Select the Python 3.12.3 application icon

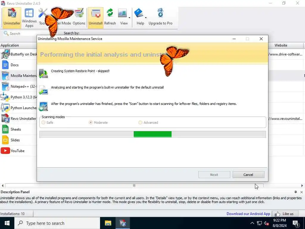pyautogui.click(x=5, y=97)
